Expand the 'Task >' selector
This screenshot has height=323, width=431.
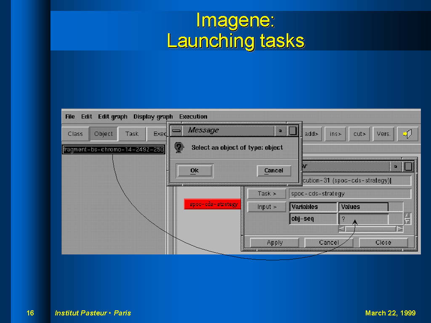pos(267,193)
